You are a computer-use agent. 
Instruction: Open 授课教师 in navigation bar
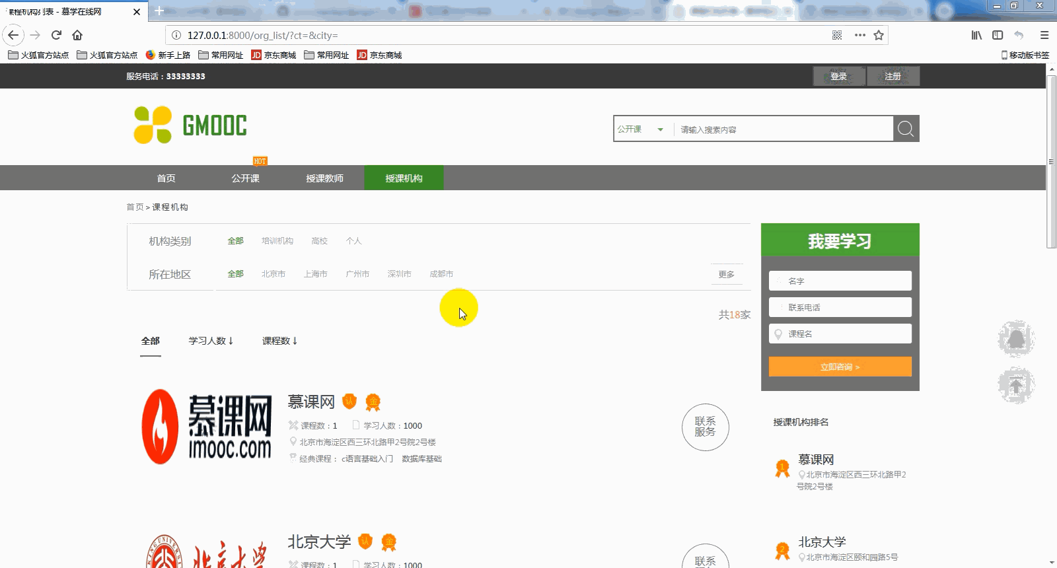(324, 178)
